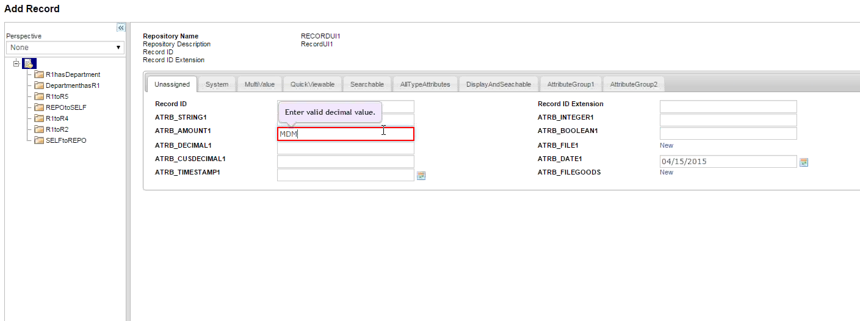Viewport: 860px width, 321px height.
Task: Select the Searchable tab
Action: [367, 84]
